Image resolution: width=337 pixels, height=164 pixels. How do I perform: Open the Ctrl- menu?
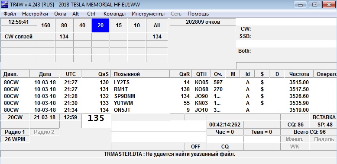pyautogui.click(x=92, y=14)
